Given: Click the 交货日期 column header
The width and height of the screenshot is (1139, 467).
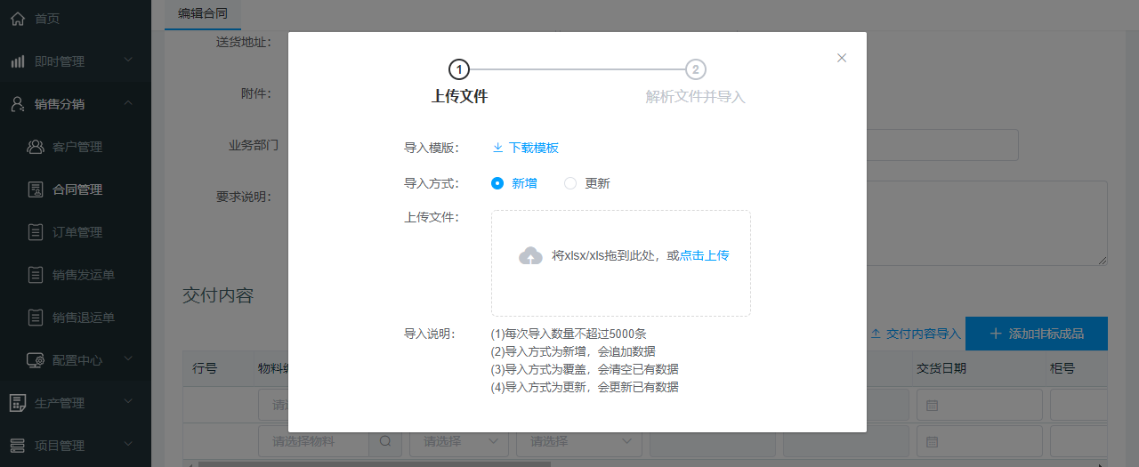Looking at the screenshot, I should pyautogui.click(x=941, y=368).
